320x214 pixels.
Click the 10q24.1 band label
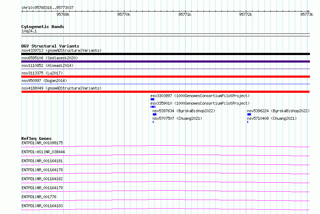point(29,31)
